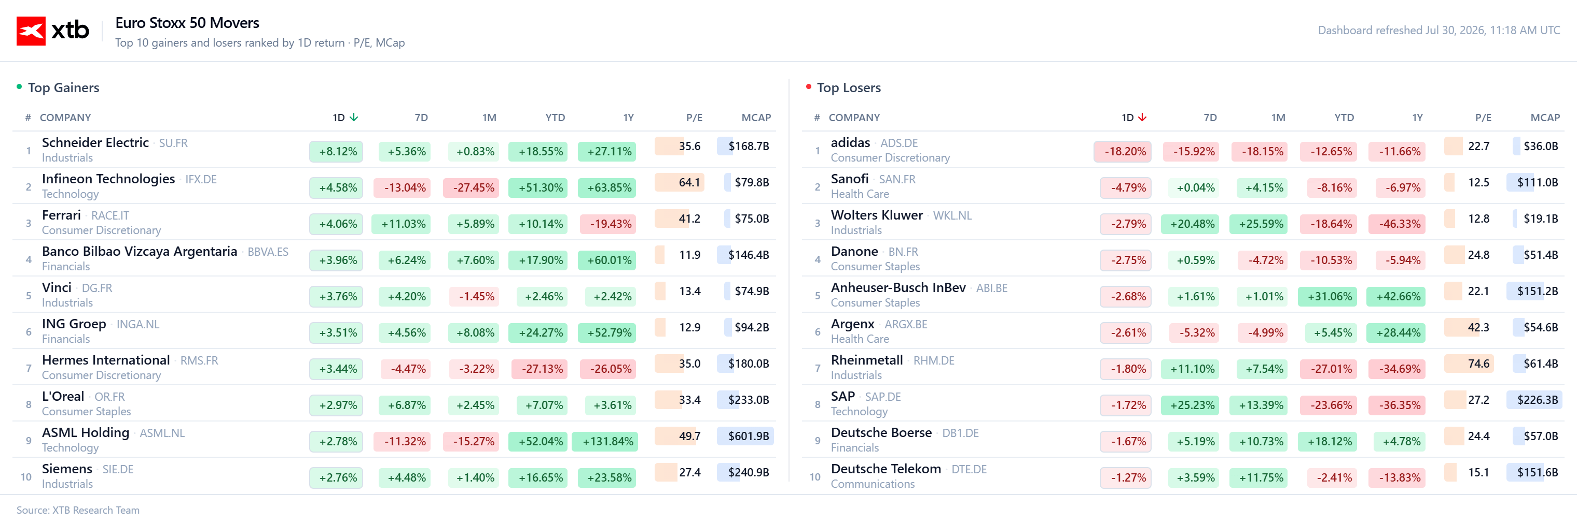This screenshot has width=1577, height=523.
Task: Click ING Groep +52.79% 1Y badge
Action: 607,332
